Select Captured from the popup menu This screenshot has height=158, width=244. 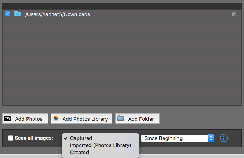coord(81,138)
